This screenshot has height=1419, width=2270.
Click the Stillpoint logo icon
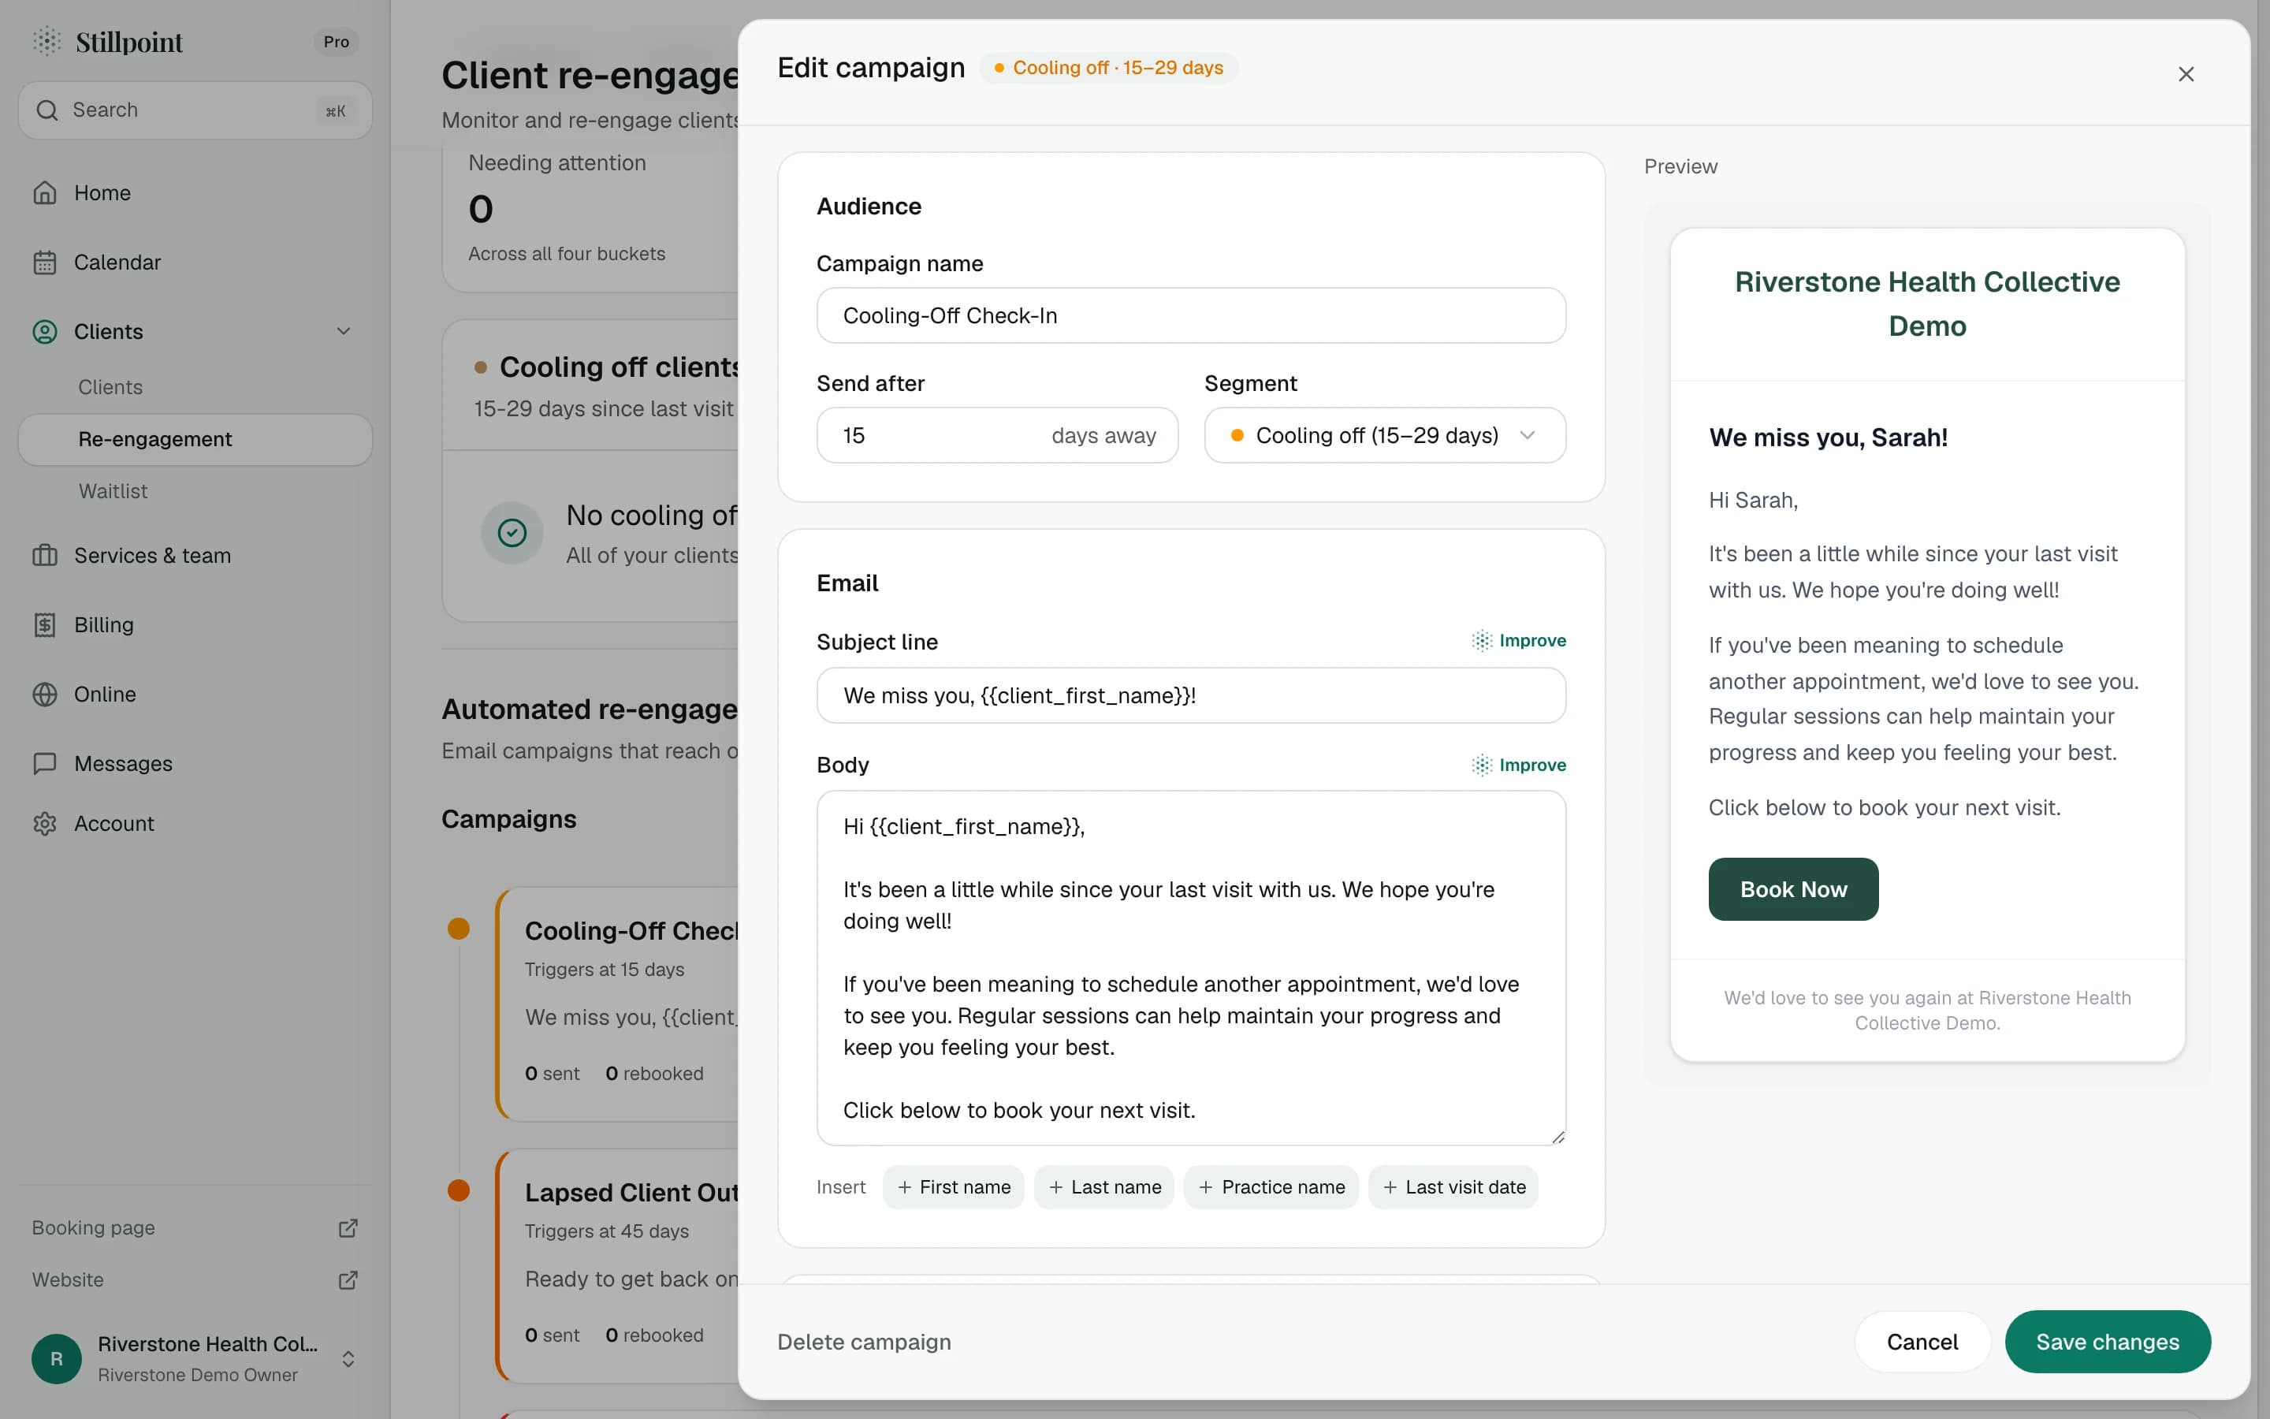(x=46, y=41)
